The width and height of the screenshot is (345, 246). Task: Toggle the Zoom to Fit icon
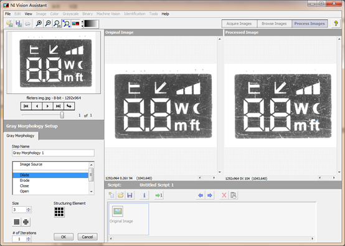[x=66, y=23]
